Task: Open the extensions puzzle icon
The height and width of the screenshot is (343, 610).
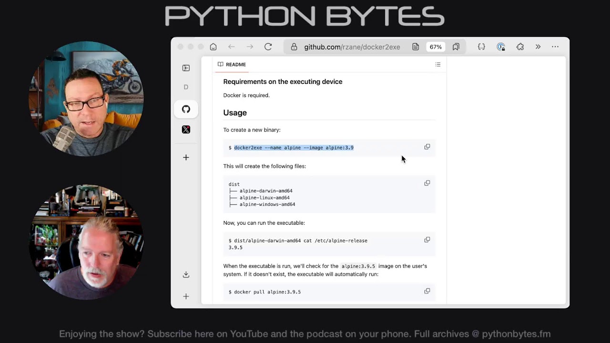Action: click(x=520, y=47)
